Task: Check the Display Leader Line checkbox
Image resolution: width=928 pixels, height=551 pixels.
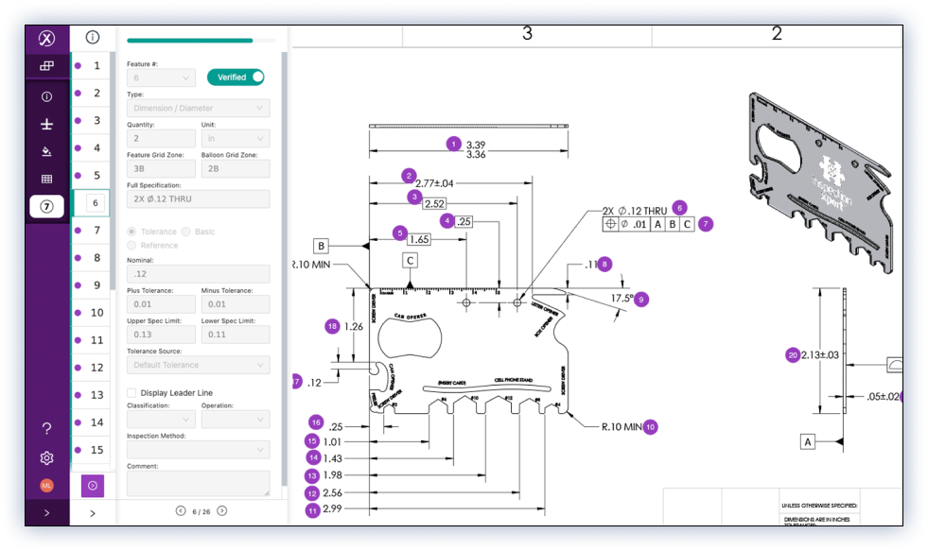Action: click(x=131, y=392)
